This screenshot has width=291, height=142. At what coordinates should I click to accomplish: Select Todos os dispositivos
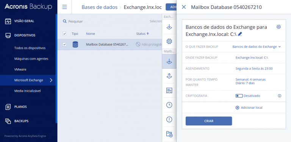click(x=30, y=48)
